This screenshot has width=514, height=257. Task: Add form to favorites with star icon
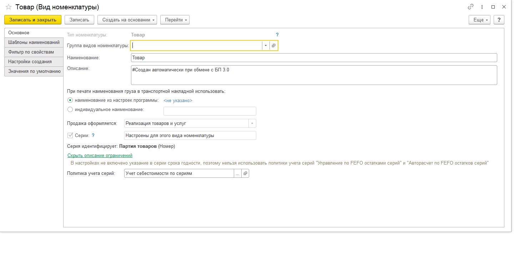(x=9, y=7)
